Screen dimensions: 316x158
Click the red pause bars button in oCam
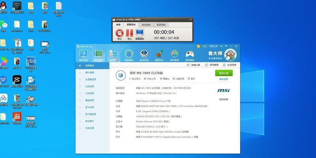click(x=130, y=33)
